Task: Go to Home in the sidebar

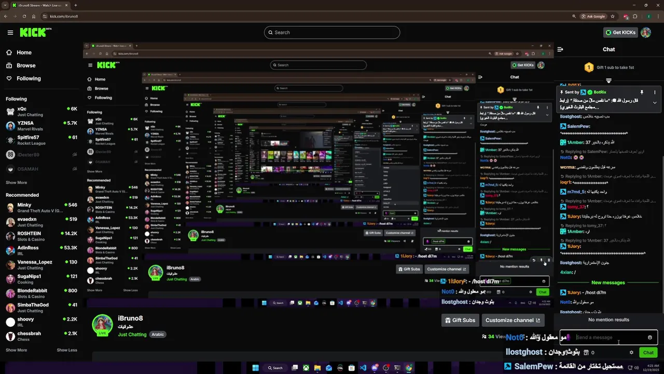Action: tap(24, 52)
